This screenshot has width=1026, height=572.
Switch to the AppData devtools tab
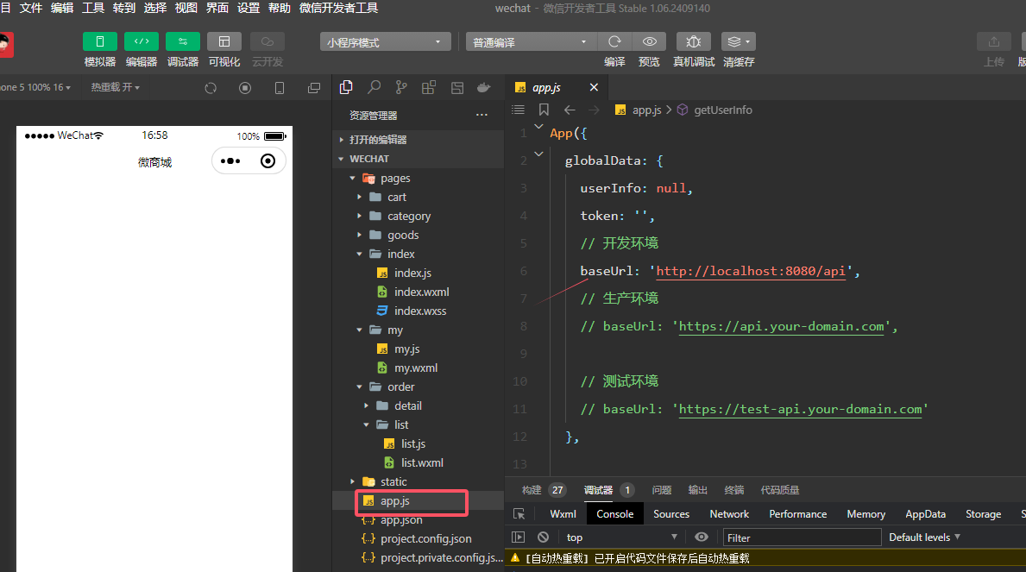pos(925,514)
